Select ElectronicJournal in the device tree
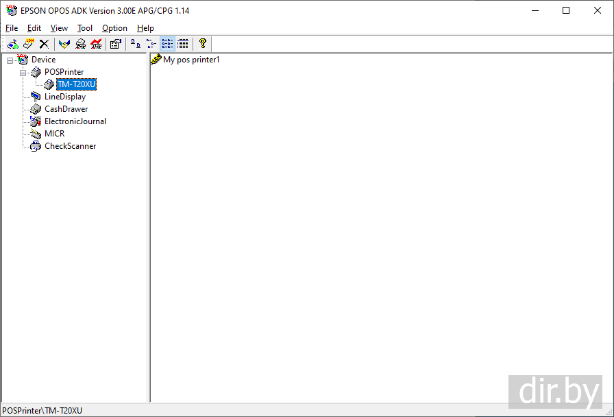Viewport: 614px width, 417px height. (x=75, y=121)
